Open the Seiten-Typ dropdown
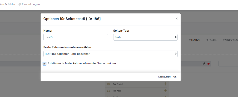 145,37
